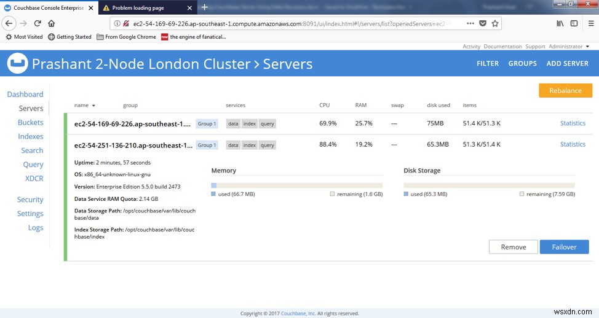This screenshot has width=599, height=318.
Task: Open the Firefox hamburger menu
Action: point(591,23)
